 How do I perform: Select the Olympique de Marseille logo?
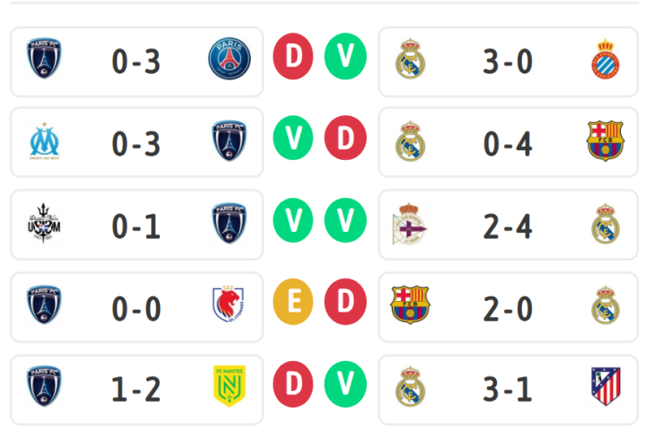(x=43, y=141)
